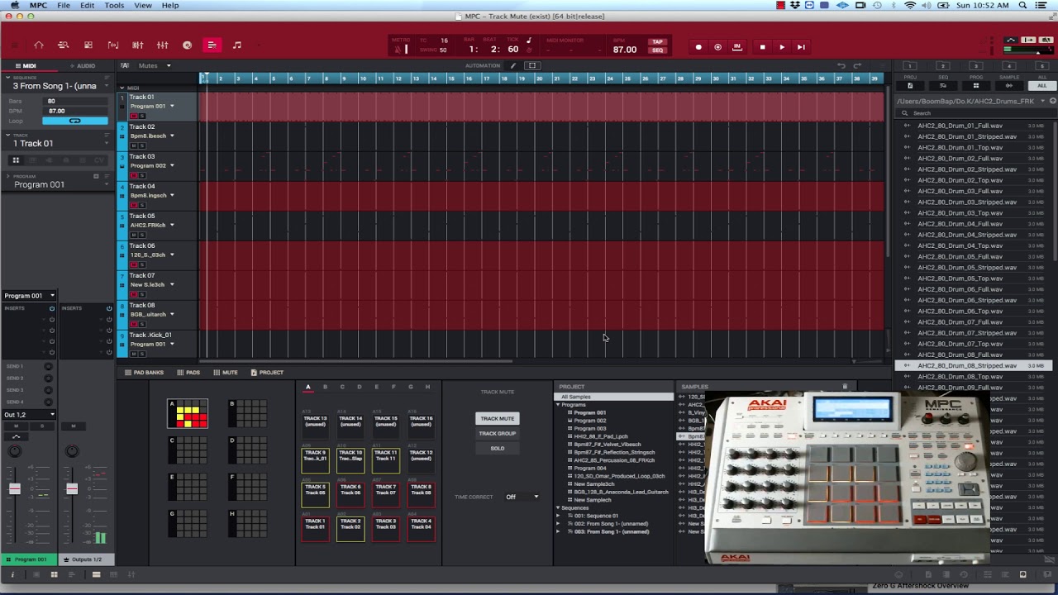Open the PAD BANKS tab
This screenshot has height=595, width=1058.
point(145,373)
